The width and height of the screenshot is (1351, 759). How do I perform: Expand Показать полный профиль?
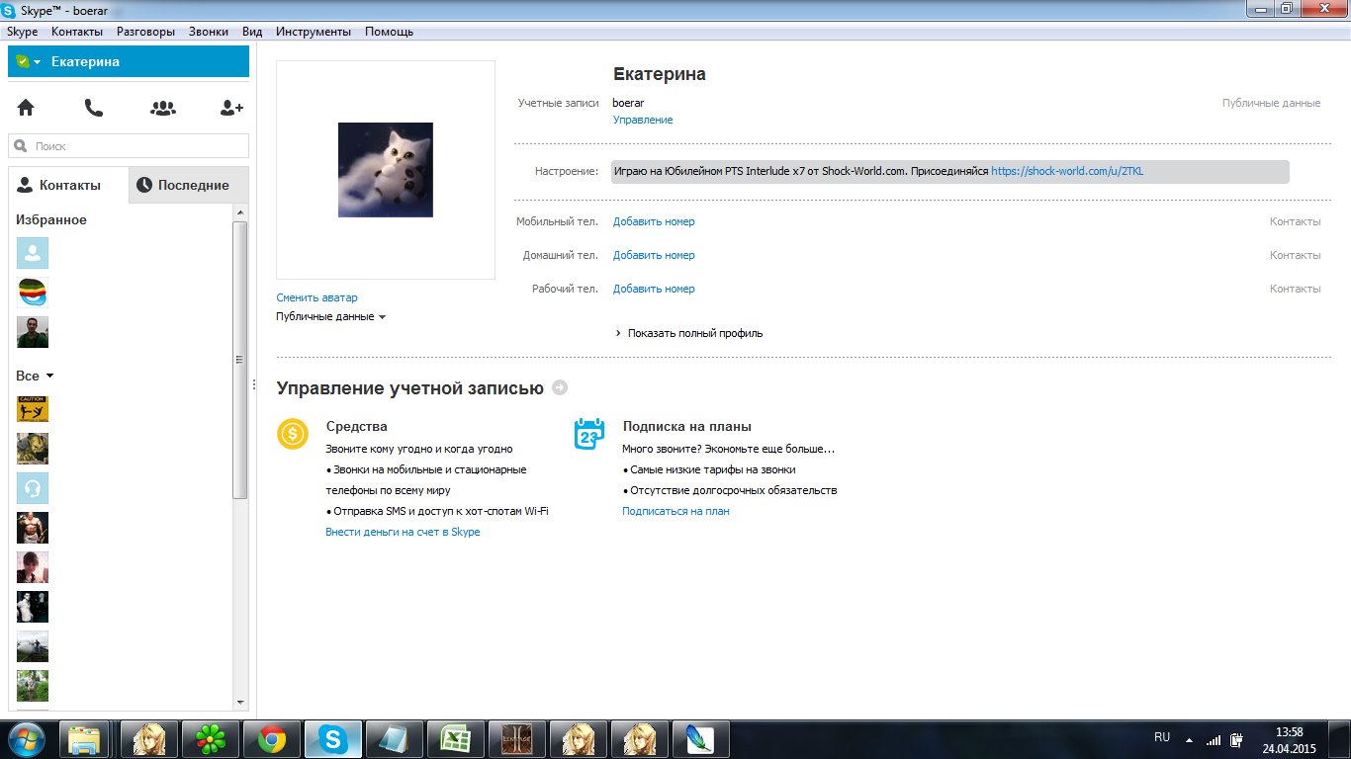689,333
